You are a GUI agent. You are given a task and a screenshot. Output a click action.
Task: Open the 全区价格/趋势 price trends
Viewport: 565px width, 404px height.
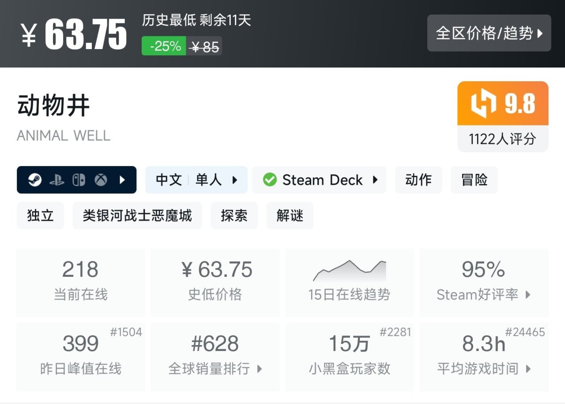[x=489, y=33]
